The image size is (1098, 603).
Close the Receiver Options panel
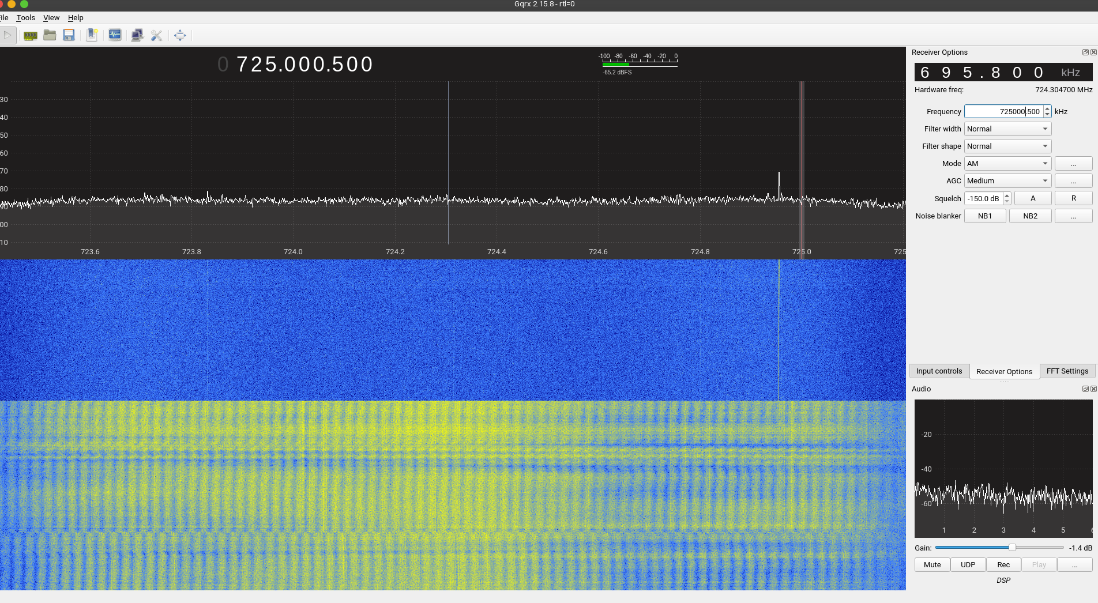[x=1093, y=52]
